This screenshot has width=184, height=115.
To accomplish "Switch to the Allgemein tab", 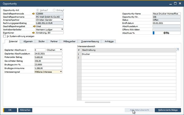I will pyautogui.click(x=28, y=41).
